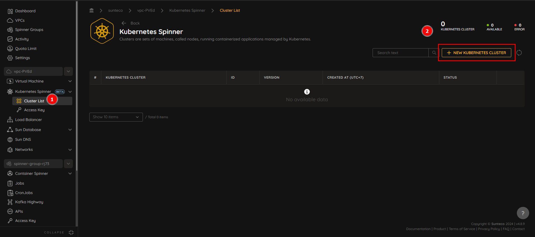
Task: Click the Kubernetes Spinner breadcrumb link
Action: coord(187,10)
